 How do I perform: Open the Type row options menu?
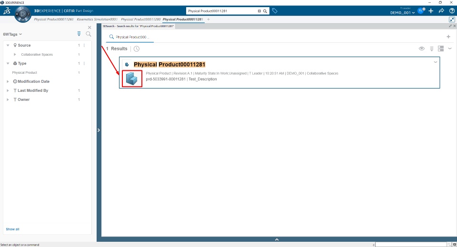tap(84, 63)
